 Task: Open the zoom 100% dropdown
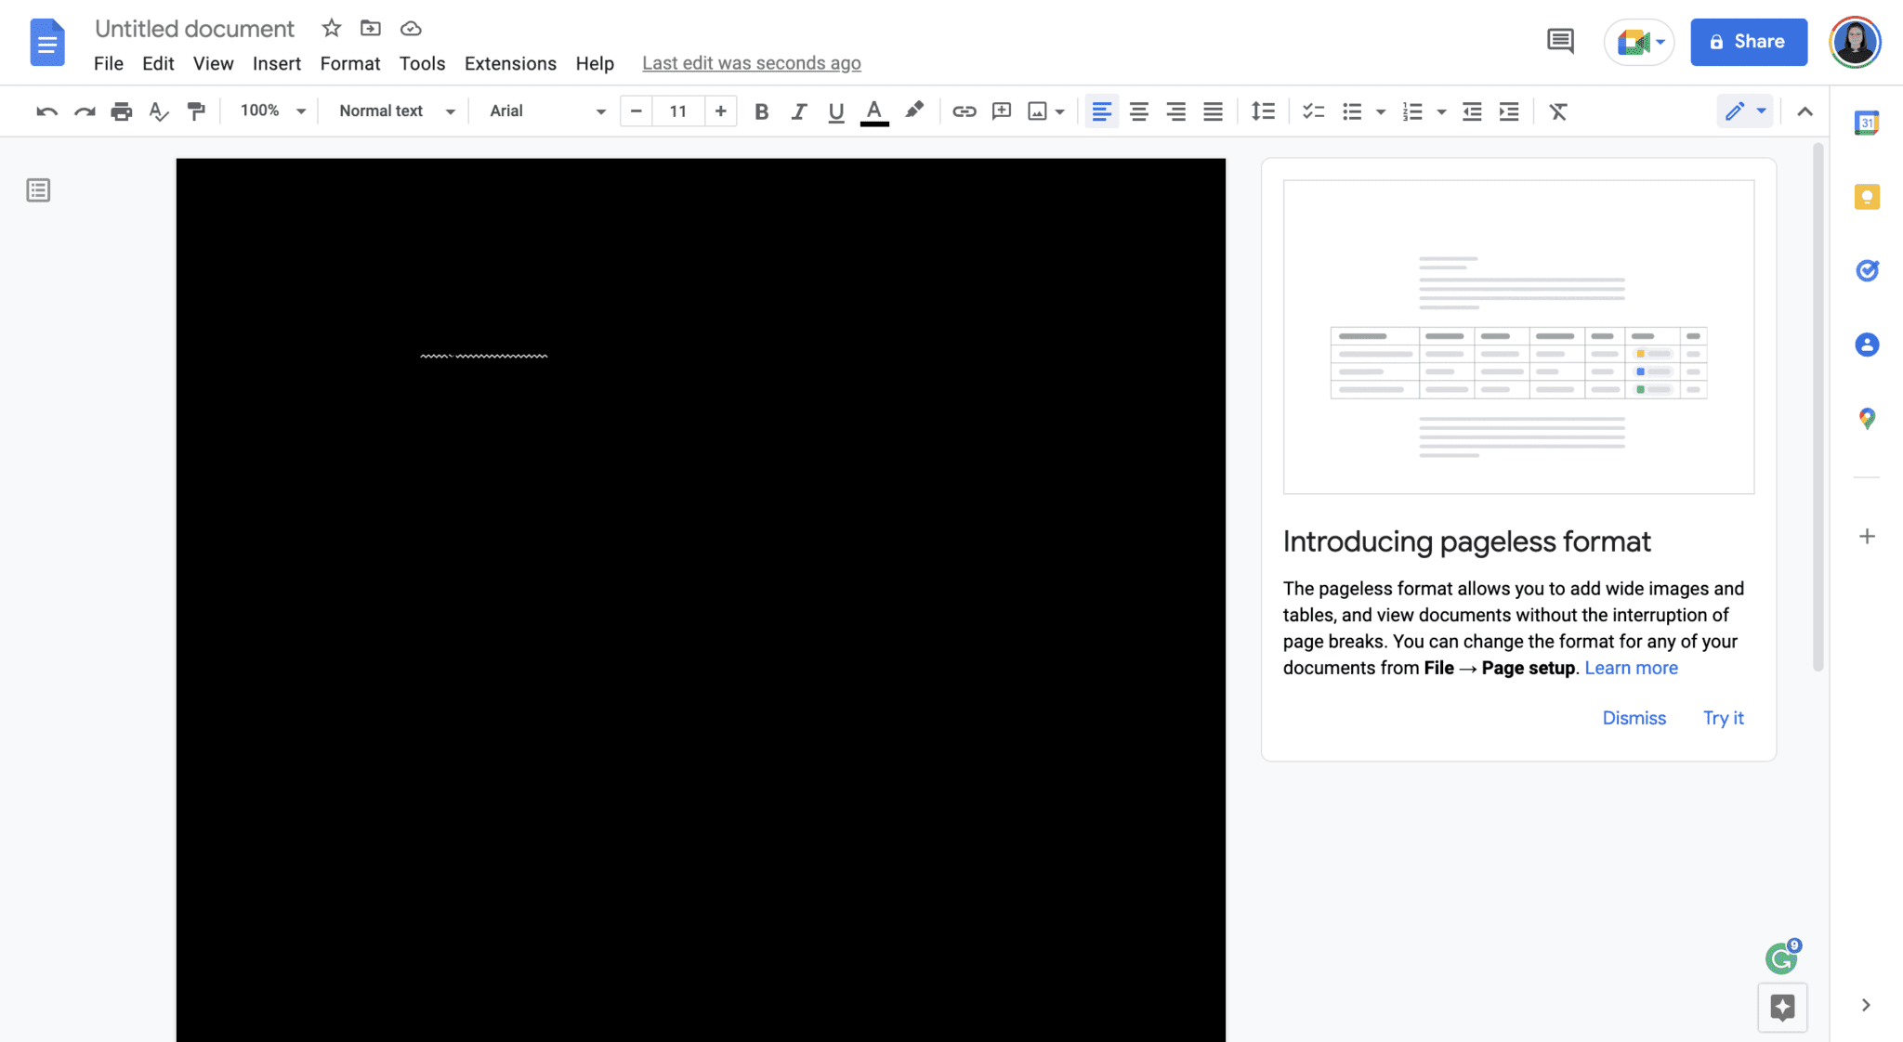click(272, 111)
